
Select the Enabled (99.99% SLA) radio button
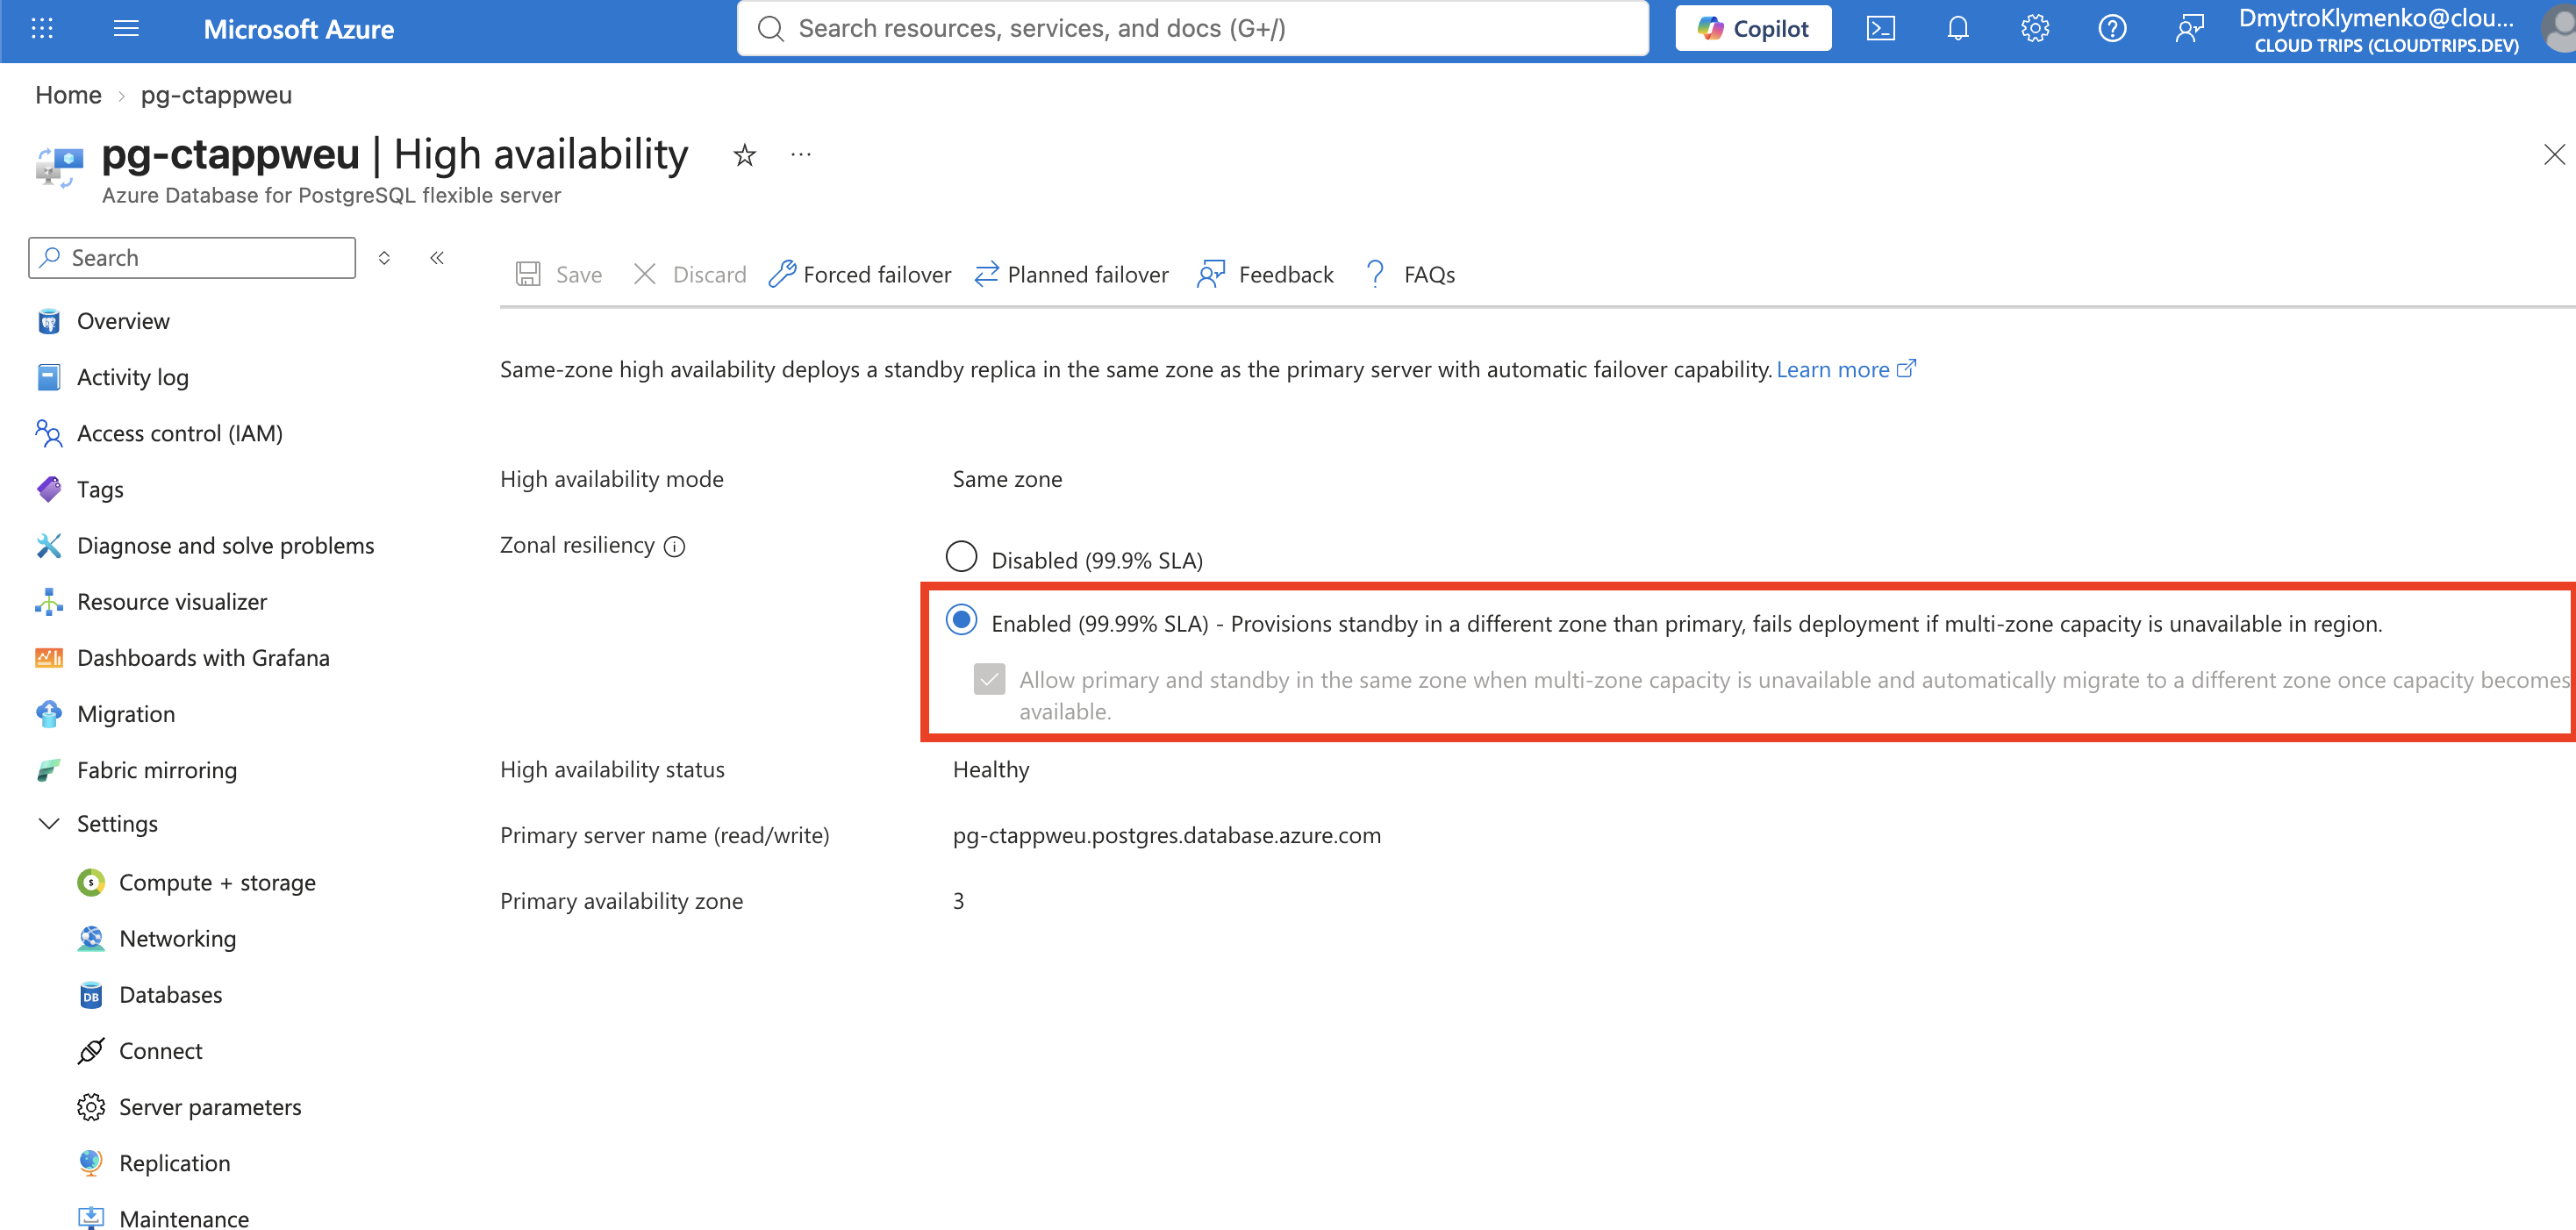(x=961, y=620)
